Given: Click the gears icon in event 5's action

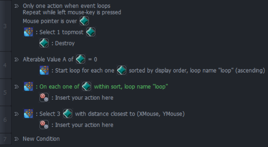Looking at the screenshot, I should pyautogui.click(x=44, y=98).
